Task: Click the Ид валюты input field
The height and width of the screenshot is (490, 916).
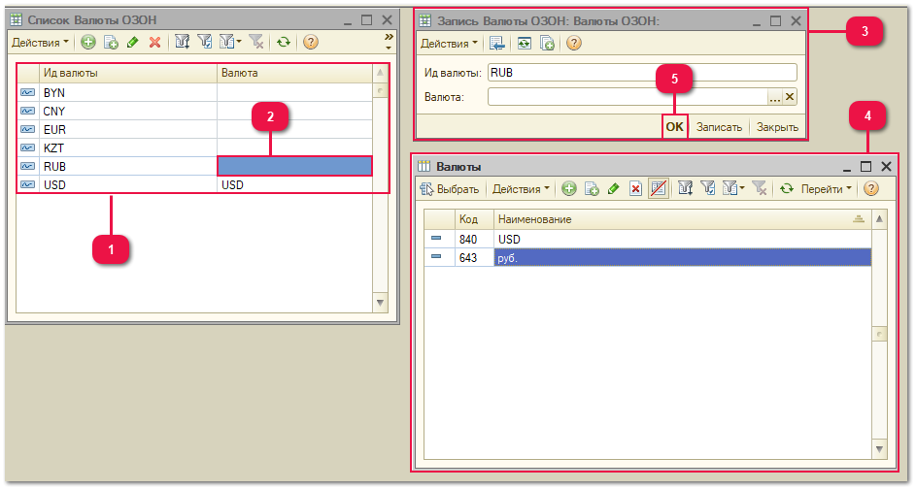Action: [642, 73]
